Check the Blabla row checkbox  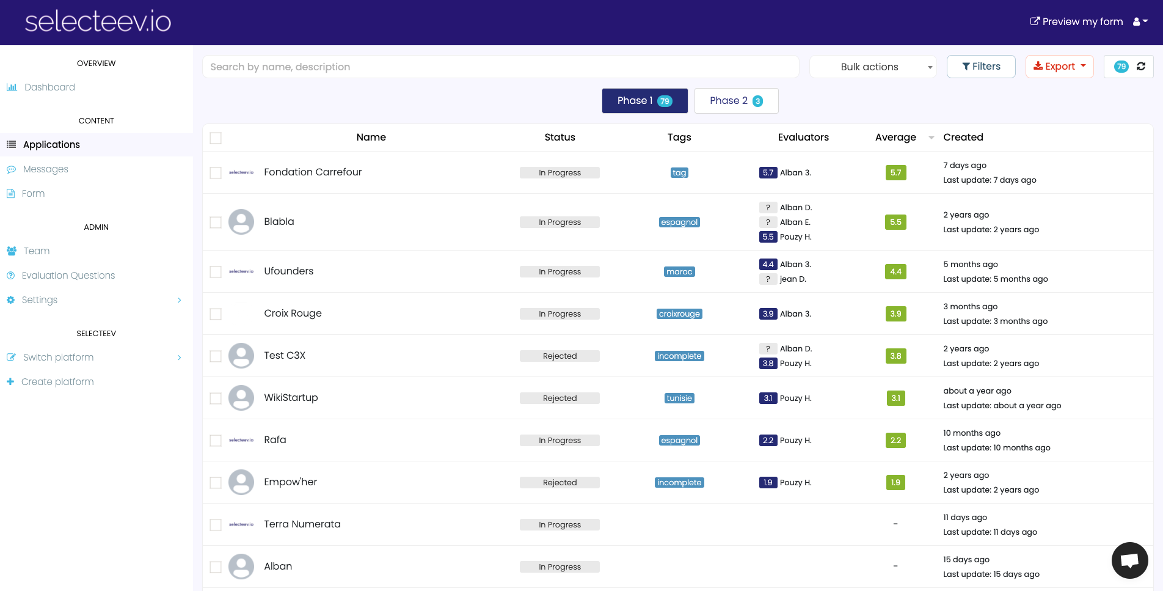coord(216,222)
